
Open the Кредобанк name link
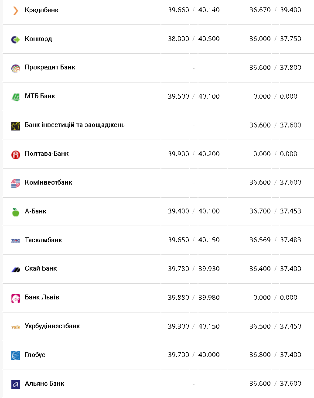(x=41, y=10)
